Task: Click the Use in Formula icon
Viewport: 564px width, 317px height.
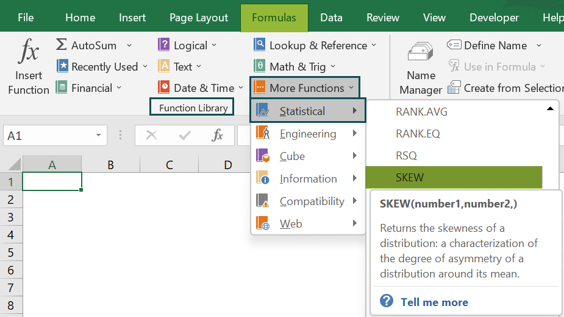Action: (454, 66)
